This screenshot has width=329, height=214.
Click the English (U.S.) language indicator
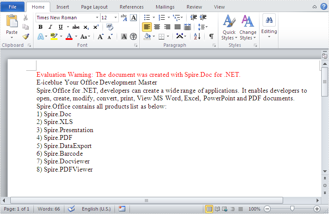[x=96, y=209]
